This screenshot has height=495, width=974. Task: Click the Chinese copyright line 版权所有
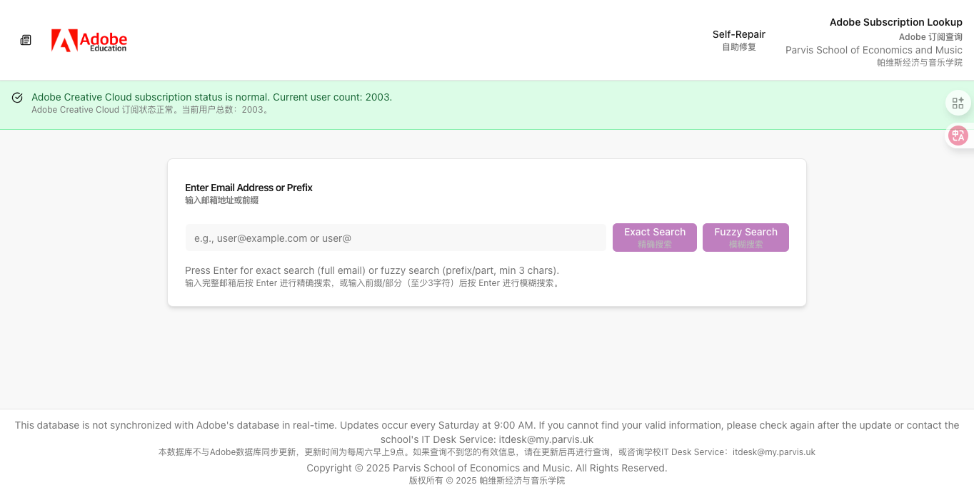487,481
